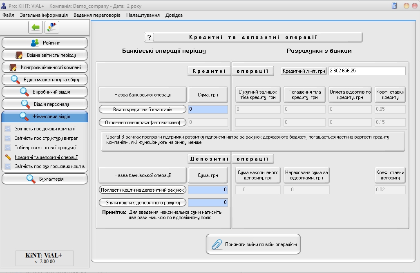Screen dimensions: 420x273
Task: Open Звітність про доходи компанії report
Action: tap(45, 129)
